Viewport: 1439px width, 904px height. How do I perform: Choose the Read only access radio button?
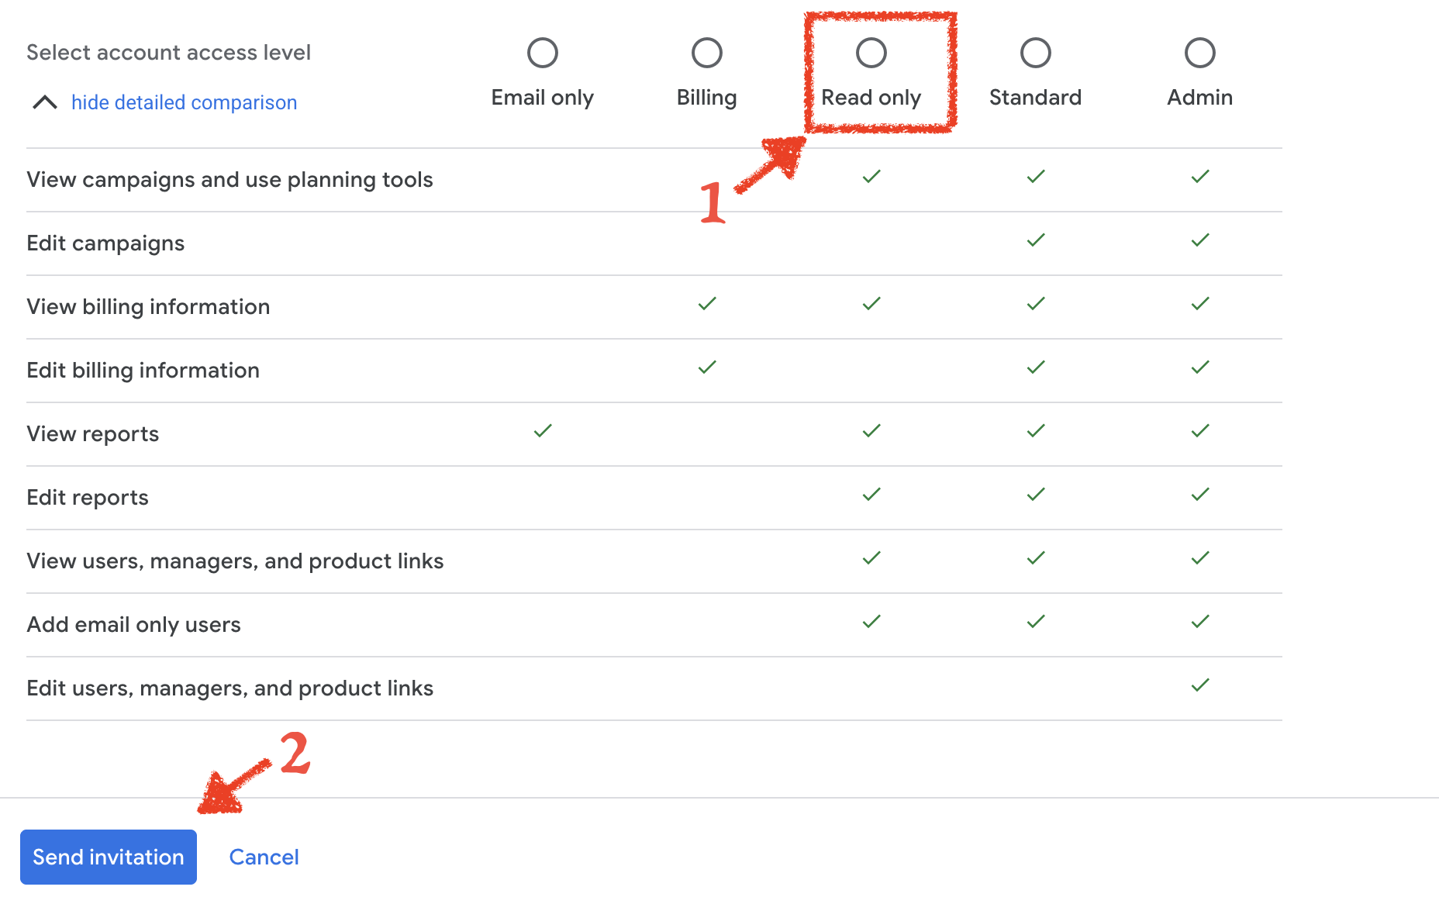pos(871,53)
